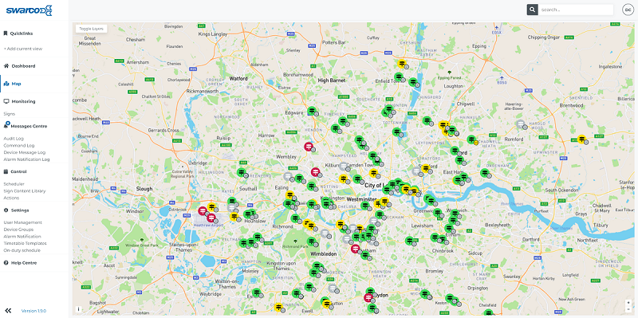The height and width of the screenshot is (318, 638).
Task: Open User Management settings
Action: point(22,222)
